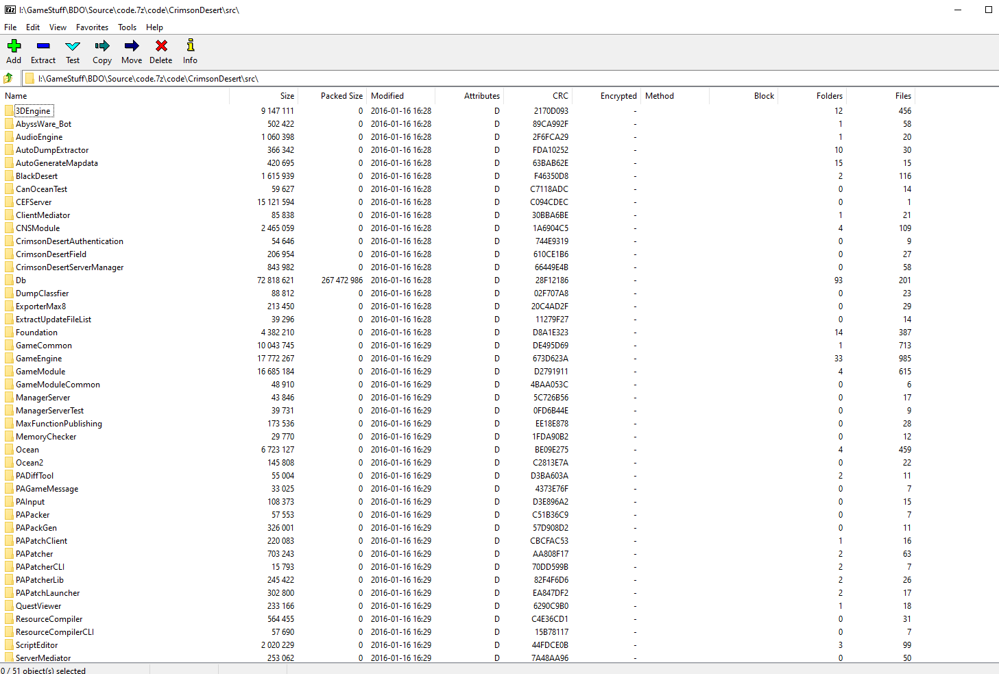Image resolution: width=999 pixels, height=674 pixels.
Task: Click the Db packed size 267 472 986
Action: 342,280
